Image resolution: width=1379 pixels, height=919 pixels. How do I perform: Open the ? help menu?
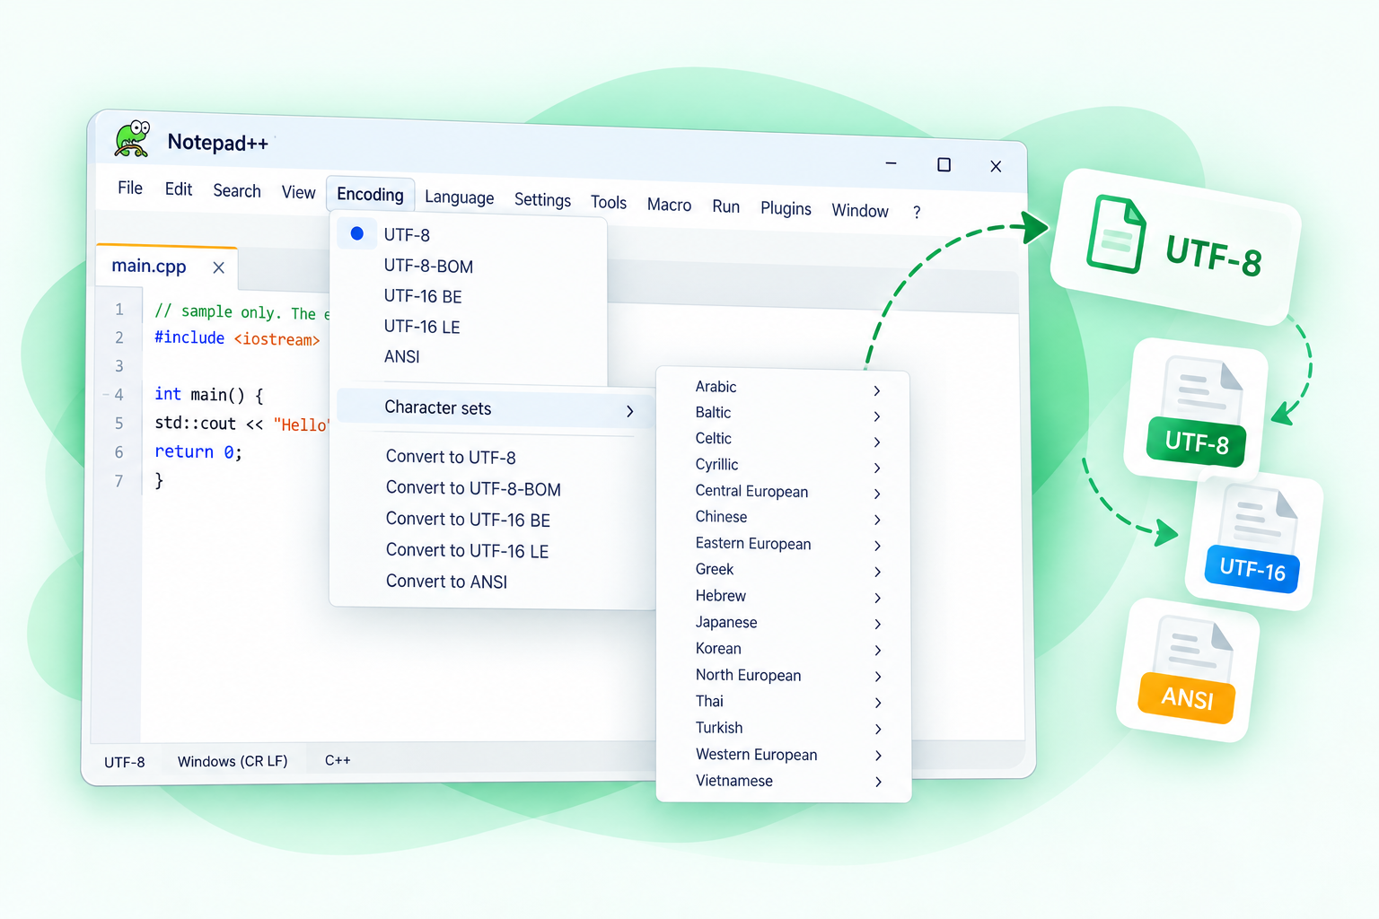pos(917,213)
